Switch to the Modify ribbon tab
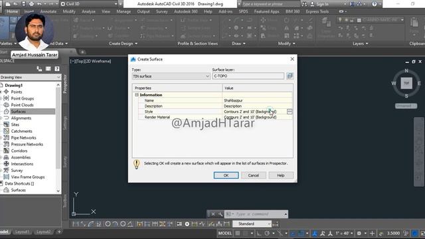Viewport: 425px width, 239px height. coord(69,11)
